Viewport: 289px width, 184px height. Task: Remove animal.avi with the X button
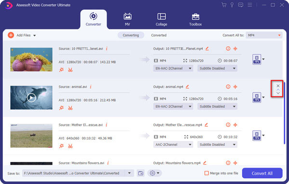pyautogui.click(x=278, y=86)
